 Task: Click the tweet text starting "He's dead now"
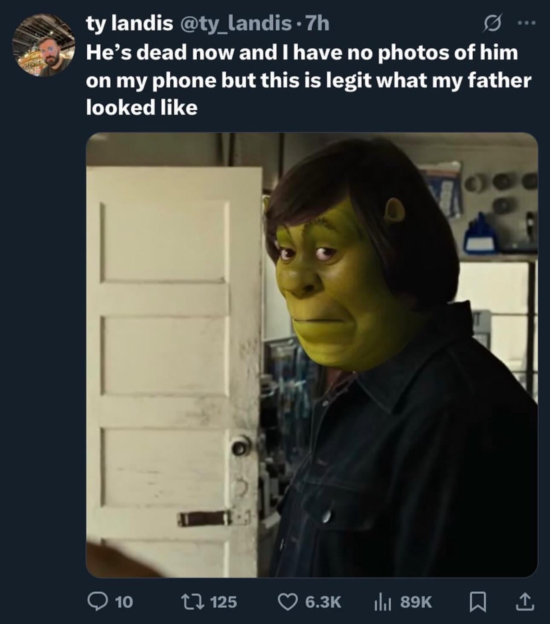[x=302, y=52]
